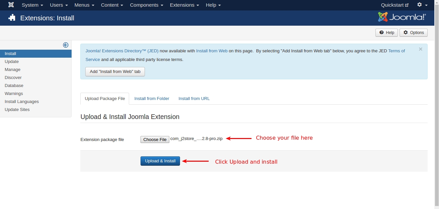Viewport: 439px width, 209px height.
Task: Click the puzzle piece Extensions icon
Action: pyautogui.click(x=12, y=18)
